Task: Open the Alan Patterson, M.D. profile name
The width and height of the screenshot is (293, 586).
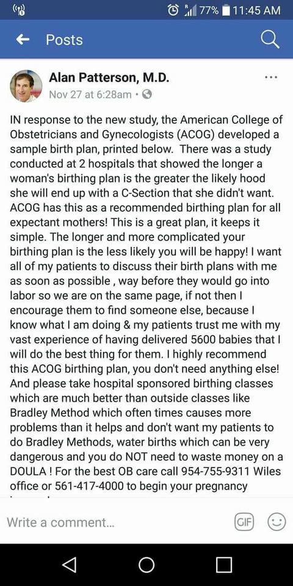Action: coord(109,78)
